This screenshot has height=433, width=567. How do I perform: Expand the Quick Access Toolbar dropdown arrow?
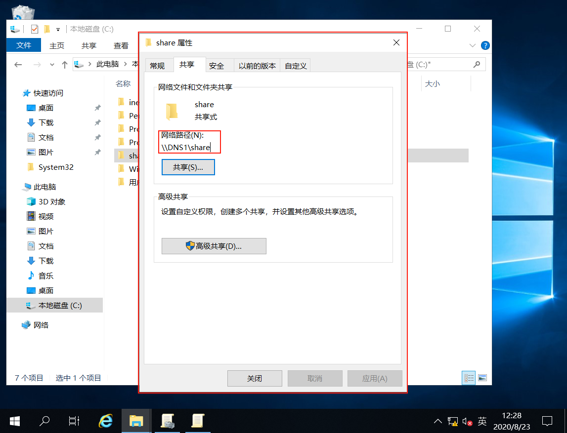tap(57, 29)
